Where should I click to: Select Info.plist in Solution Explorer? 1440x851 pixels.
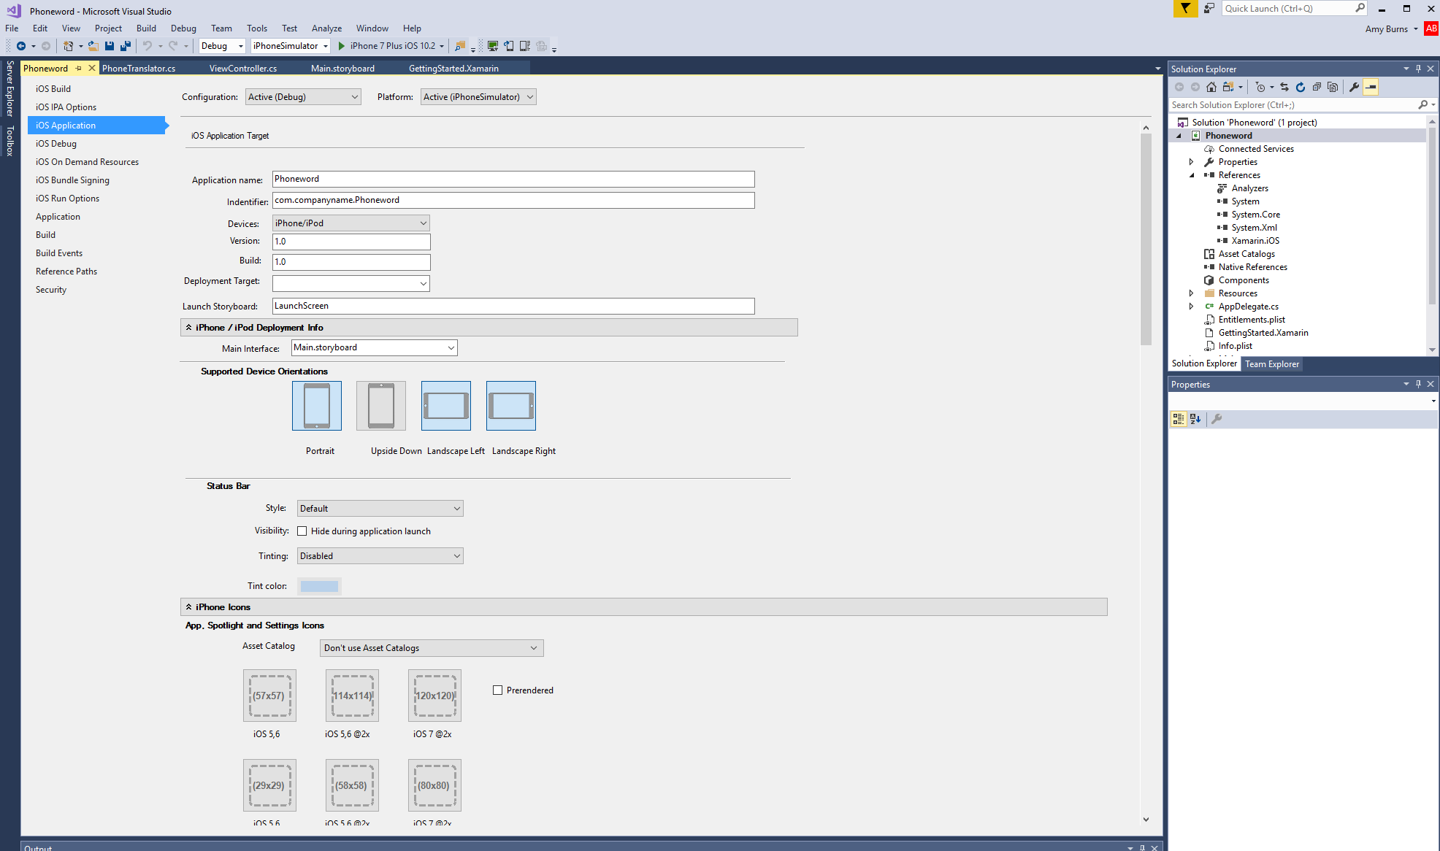(x=1235, y=346)
